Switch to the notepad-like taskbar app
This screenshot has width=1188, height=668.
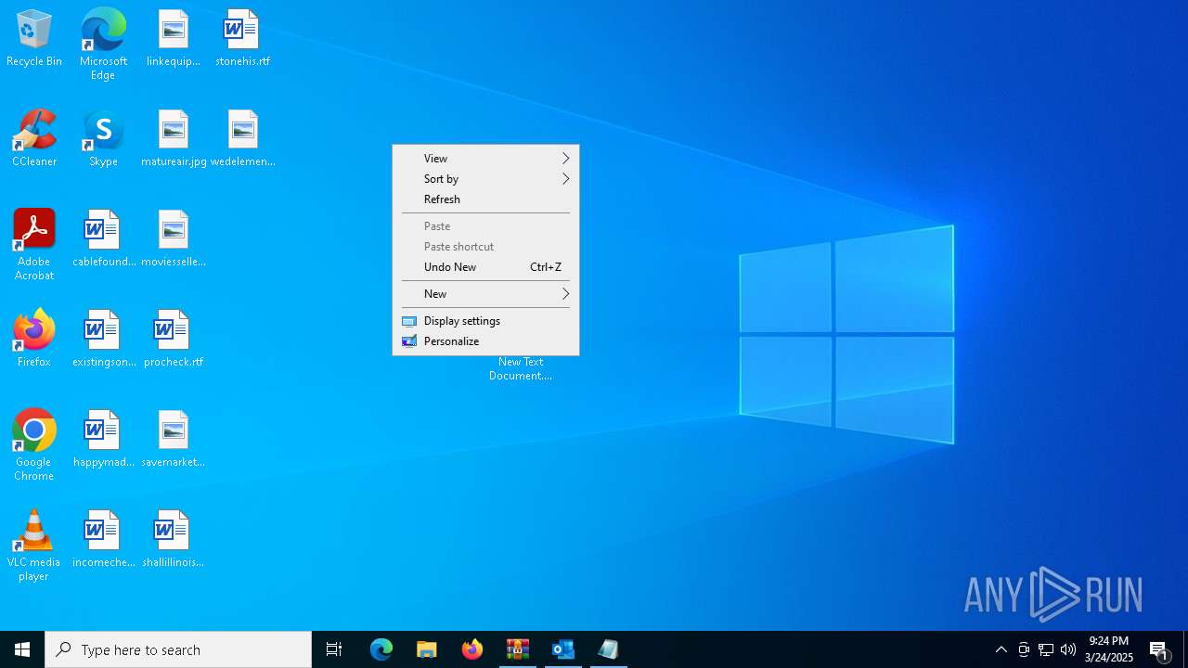click(609, 649)
